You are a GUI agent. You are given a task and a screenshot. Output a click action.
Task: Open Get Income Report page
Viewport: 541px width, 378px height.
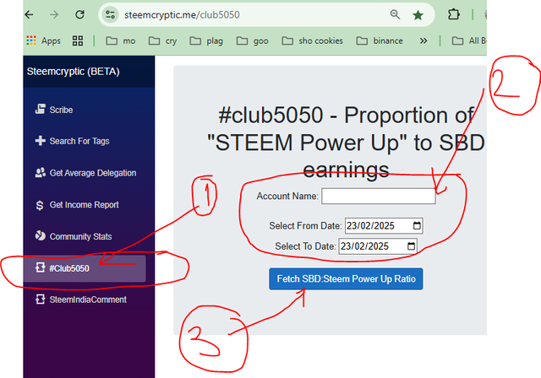pos(77,205)
